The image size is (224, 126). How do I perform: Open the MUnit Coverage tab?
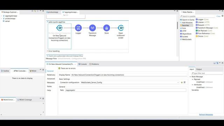tap(24, 100)
